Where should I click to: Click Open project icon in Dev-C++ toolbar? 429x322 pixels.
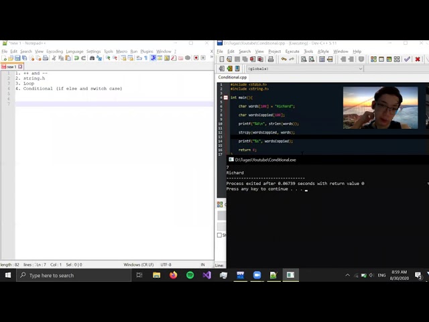point(229,59)
